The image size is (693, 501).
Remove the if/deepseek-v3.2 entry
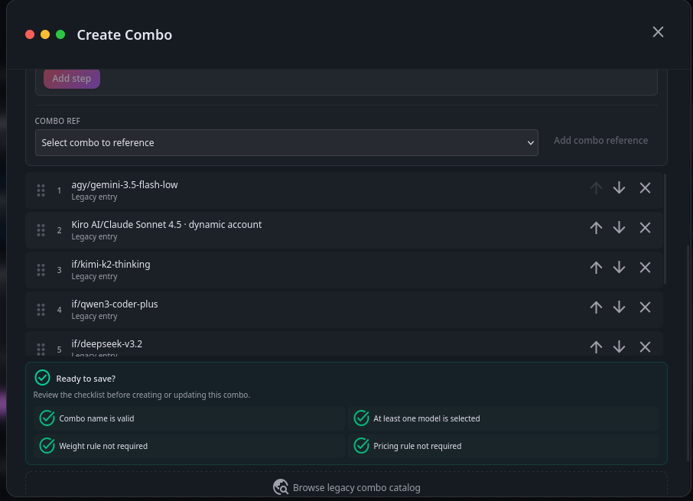(x=645, y=347)
